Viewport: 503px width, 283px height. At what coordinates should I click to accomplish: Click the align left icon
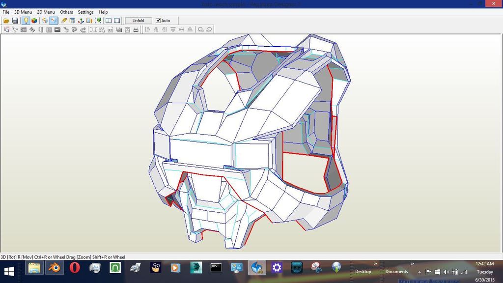click(147, 29)
